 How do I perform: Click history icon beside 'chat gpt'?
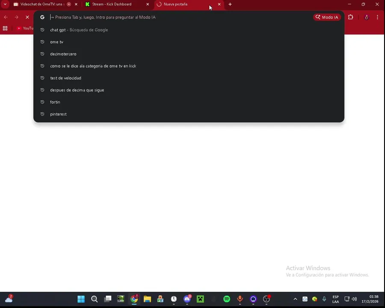(x=42, y=30)
